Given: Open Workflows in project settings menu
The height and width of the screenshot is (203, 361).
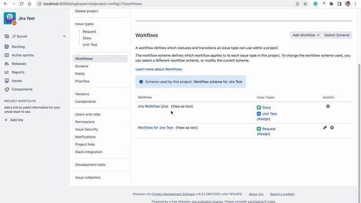Looking at the screenshot, I should click(x=100, y=59).
